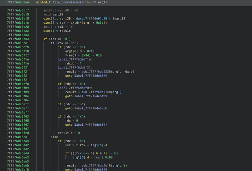The image size is (252, 171).
Task: Click the label_7ff7f6de6f1e: definition
Action: pos(75,59)
